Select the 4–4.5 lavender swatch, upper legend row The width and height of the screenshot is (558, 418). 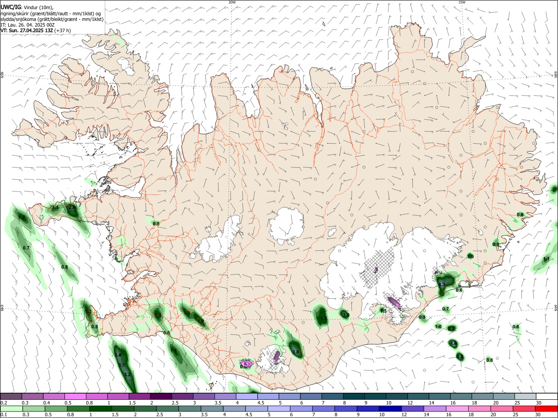pos(246,397)
